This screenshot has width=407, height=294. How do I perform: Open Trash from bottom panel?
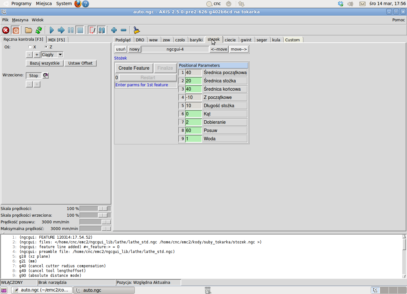208,290
